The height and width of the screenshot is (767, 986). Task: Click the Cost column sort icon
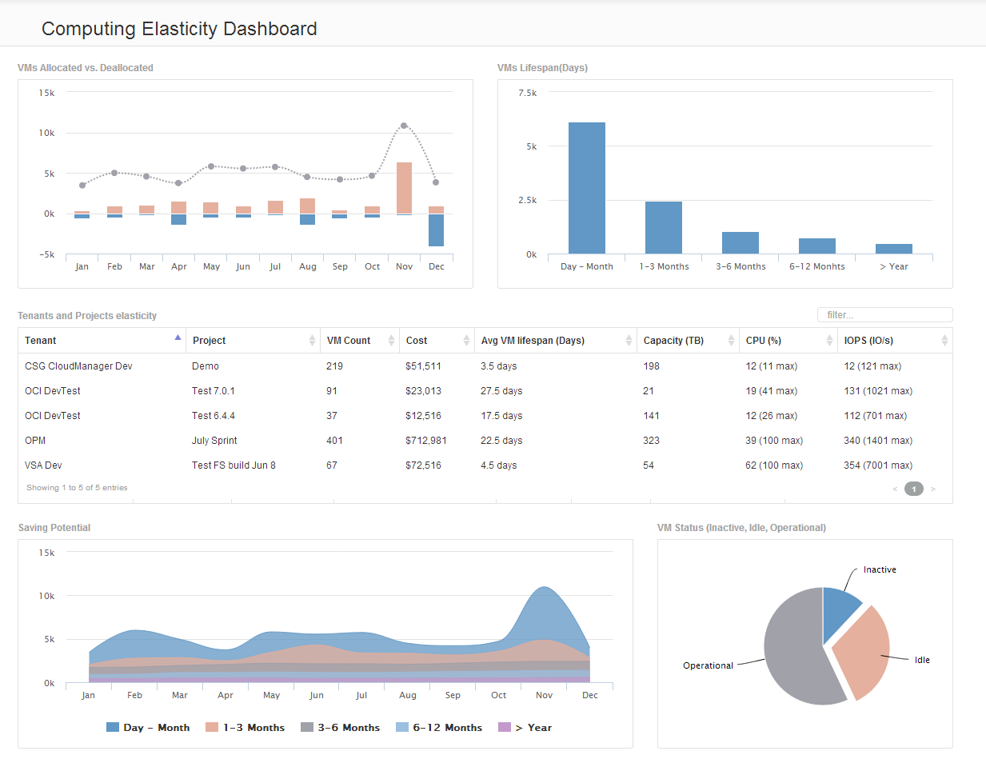click(466, 341)
